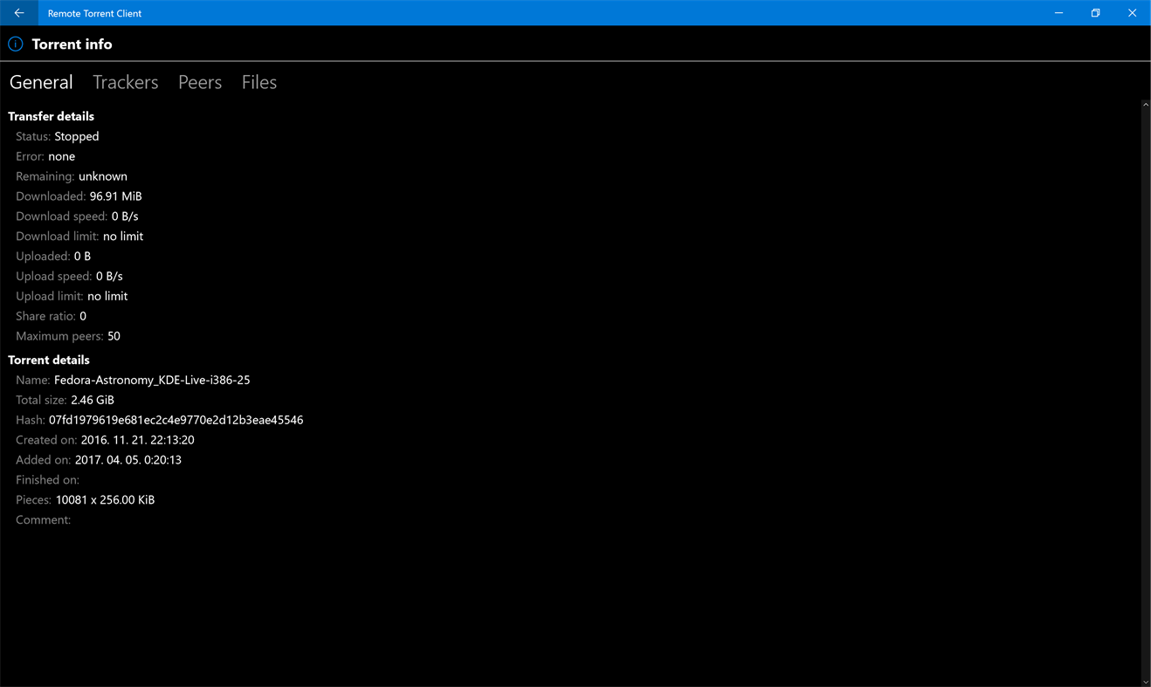Open the Trackers tab

[x=125, y=81]
